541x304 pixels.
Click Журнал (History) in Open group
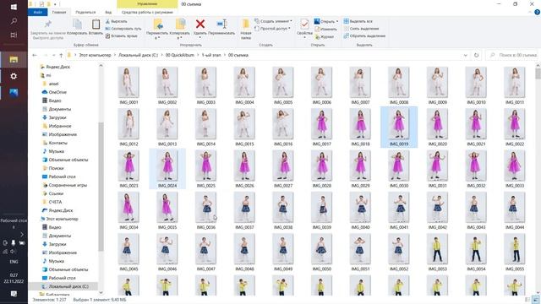pos(325,36)
